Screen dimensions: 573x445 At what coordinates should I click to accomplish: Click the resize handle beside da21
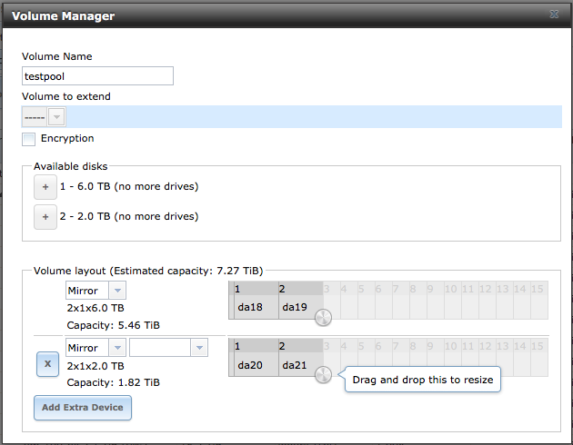pyautogui.click(x=323, y=374)
